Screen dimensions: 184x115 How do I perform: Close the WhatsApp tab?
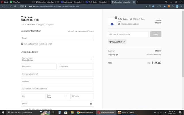point(33,2)
